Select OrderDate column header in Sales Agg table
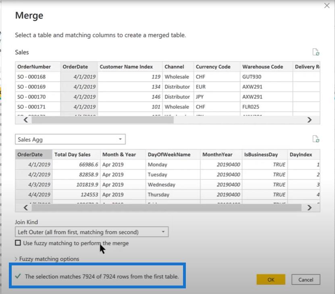The height and width of the screenshot is (294, 335). pyautogui.click(x=34, y=154)
